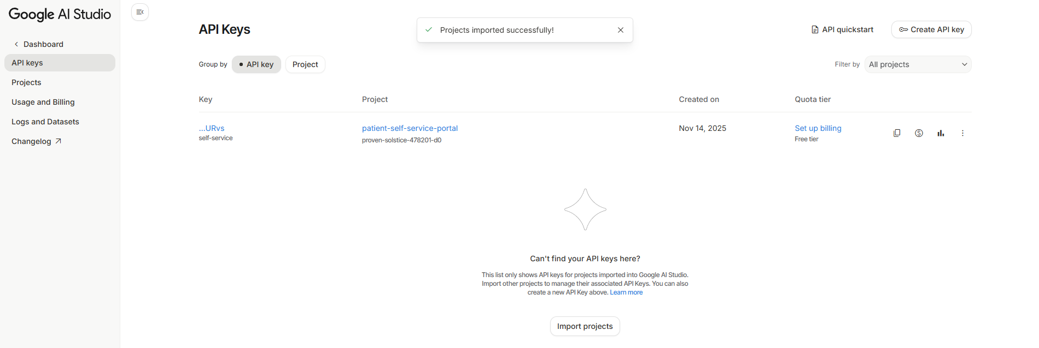1039x348 pixels.
Task: Open the patient-self-service-portal project link
Action: pyautogui.click(x=410, y=128)
